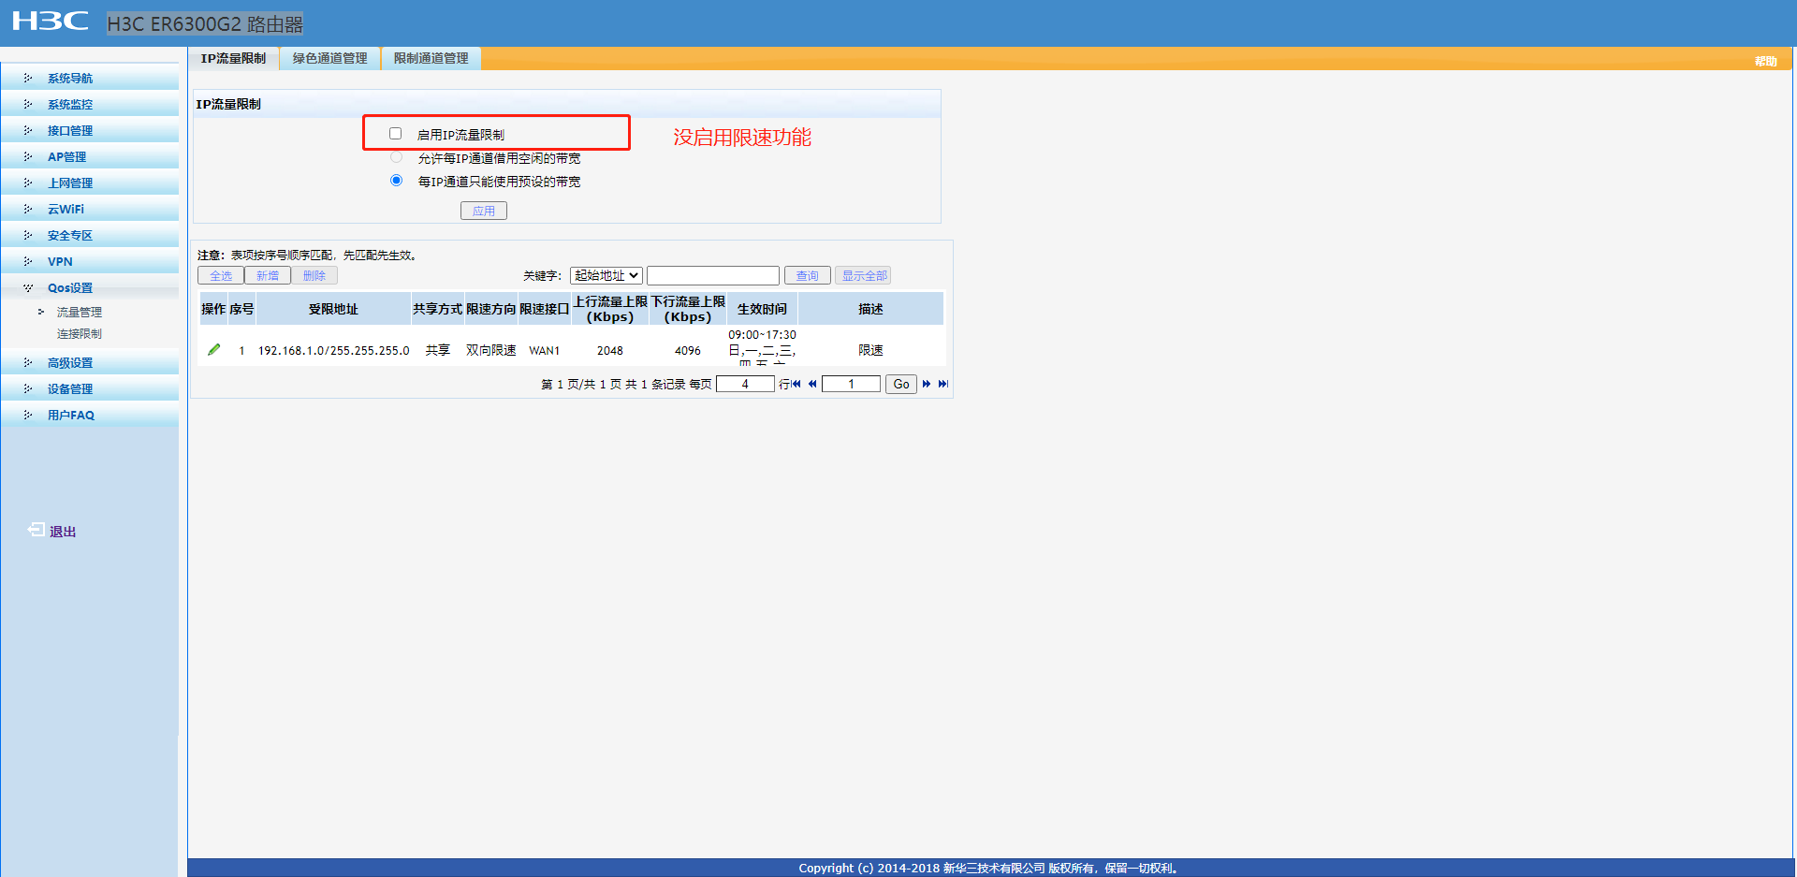This screenshot has width=1797, height=877.
Task: Click the 应用 apply button
Action: coord(484,211)
